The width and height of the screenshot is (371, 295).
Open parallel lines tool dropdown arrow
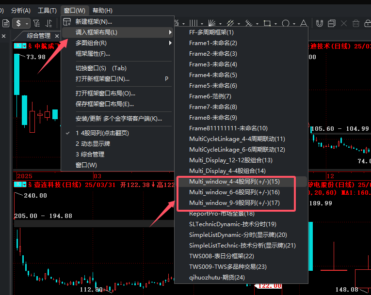coord(239,24)
